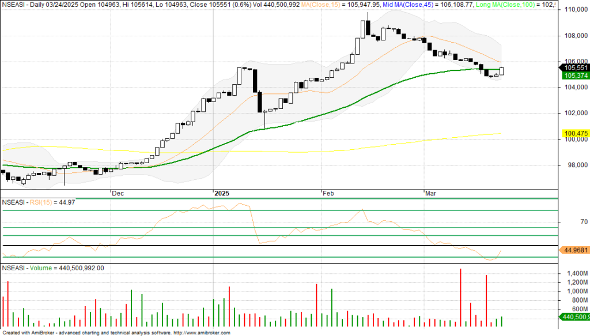Click the 44.9681 RSI value tag

[574, 251]
